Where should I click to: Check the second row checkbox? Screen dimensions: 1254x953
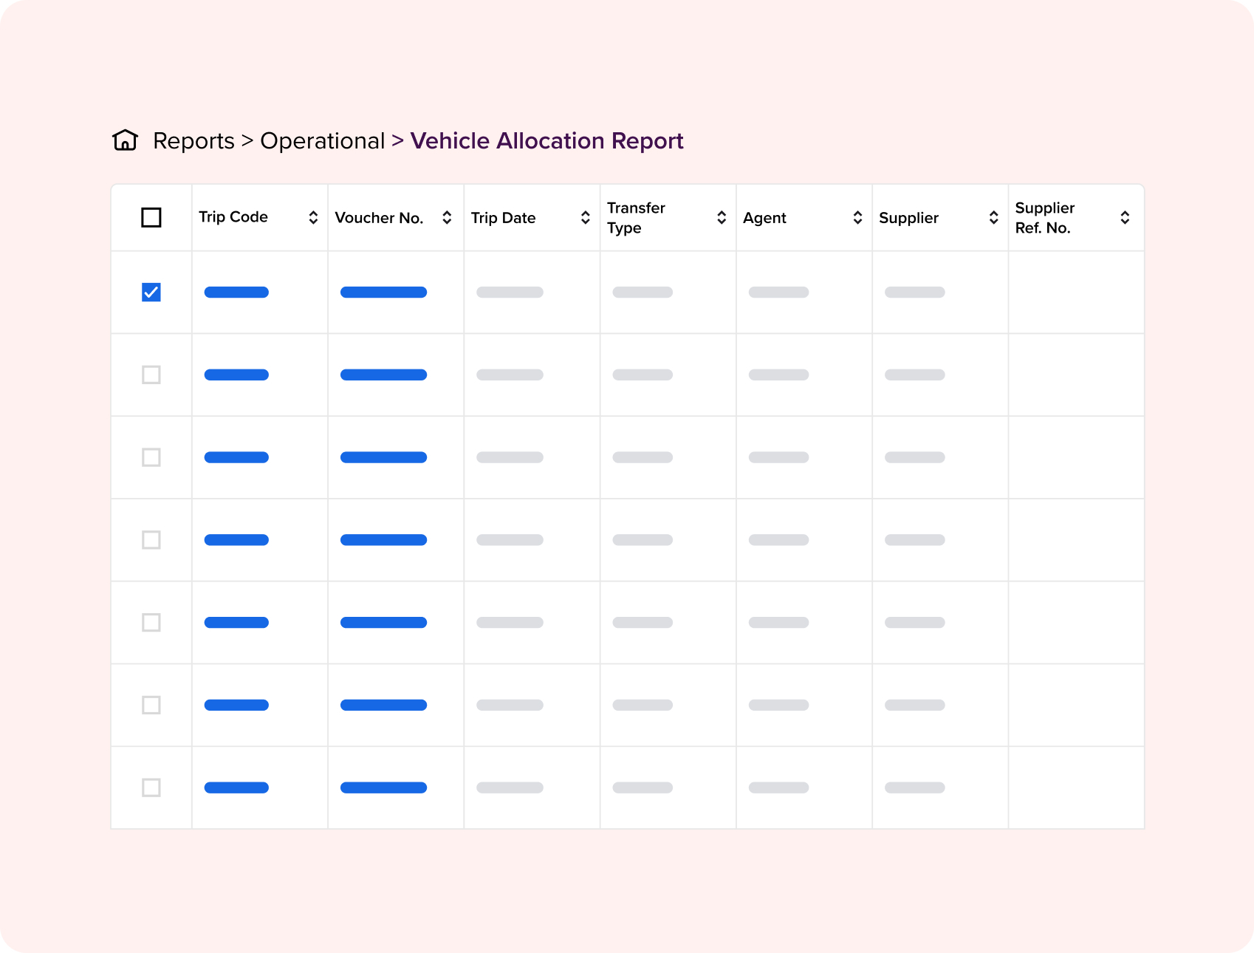point(151,375)
